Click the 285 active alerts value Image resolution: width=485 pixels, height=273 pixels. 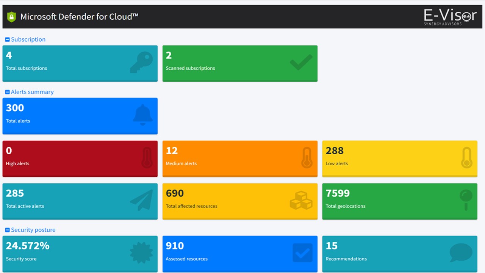pyautogui.click(x=15, y=193)
